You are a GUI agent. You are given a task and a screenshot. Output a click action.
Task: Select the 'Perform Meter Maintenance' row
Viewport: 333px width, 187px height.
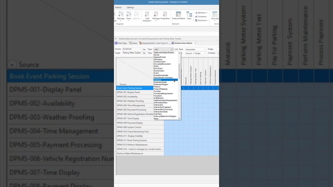pyautogui.click(x=140, y=153)
